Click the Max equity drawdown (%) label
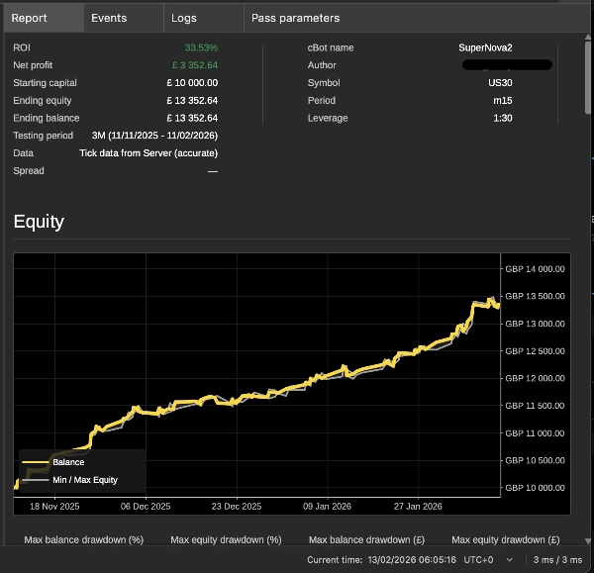This screenshot has width=594, height=573. click(226, 540)
